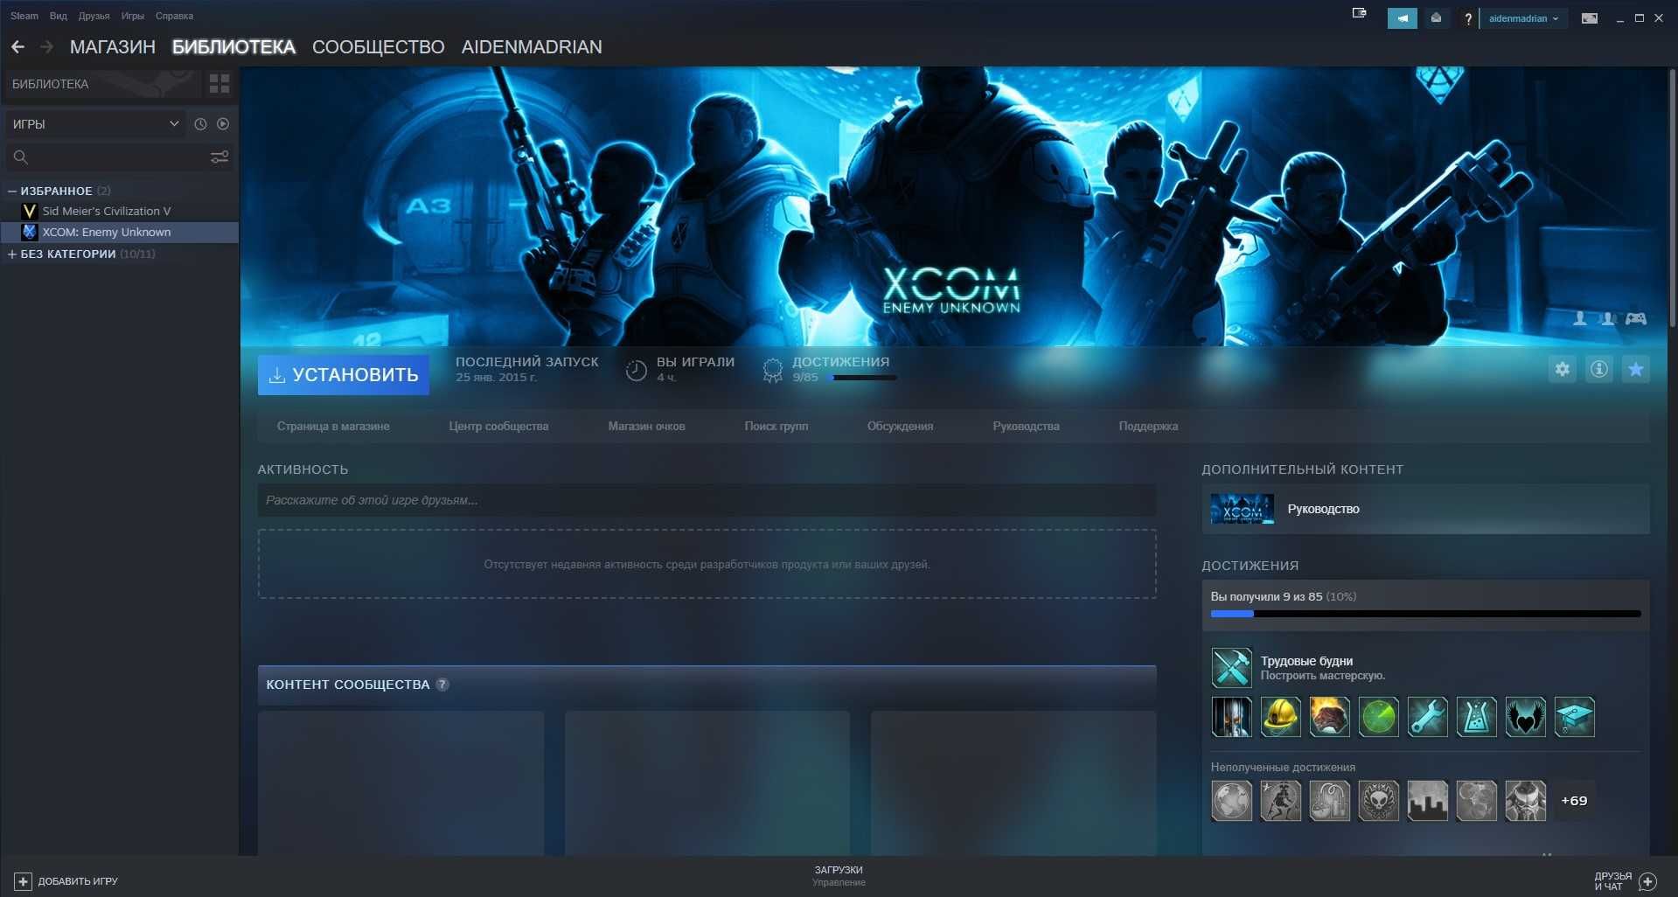
Task: Click the yellow hard hat achievement
Action: pyautogui.click(x=1280, y=717)
